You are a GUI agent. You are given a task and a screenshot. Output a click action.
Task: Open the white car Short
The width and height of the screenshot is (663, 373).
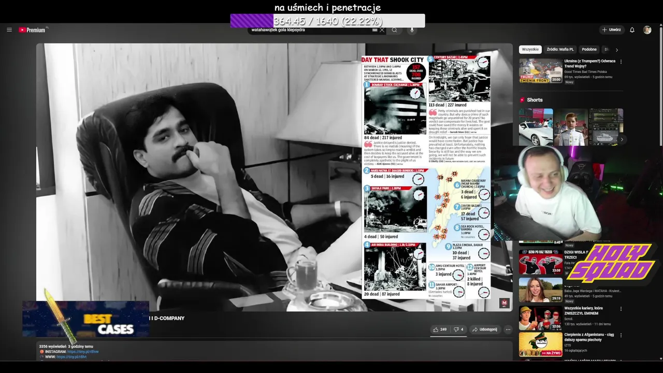pyautogui.click(x=536, y=127)
